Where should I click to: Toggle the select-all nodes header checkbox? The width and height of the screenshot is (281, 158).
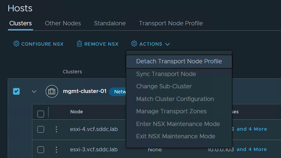coord(41,114)
